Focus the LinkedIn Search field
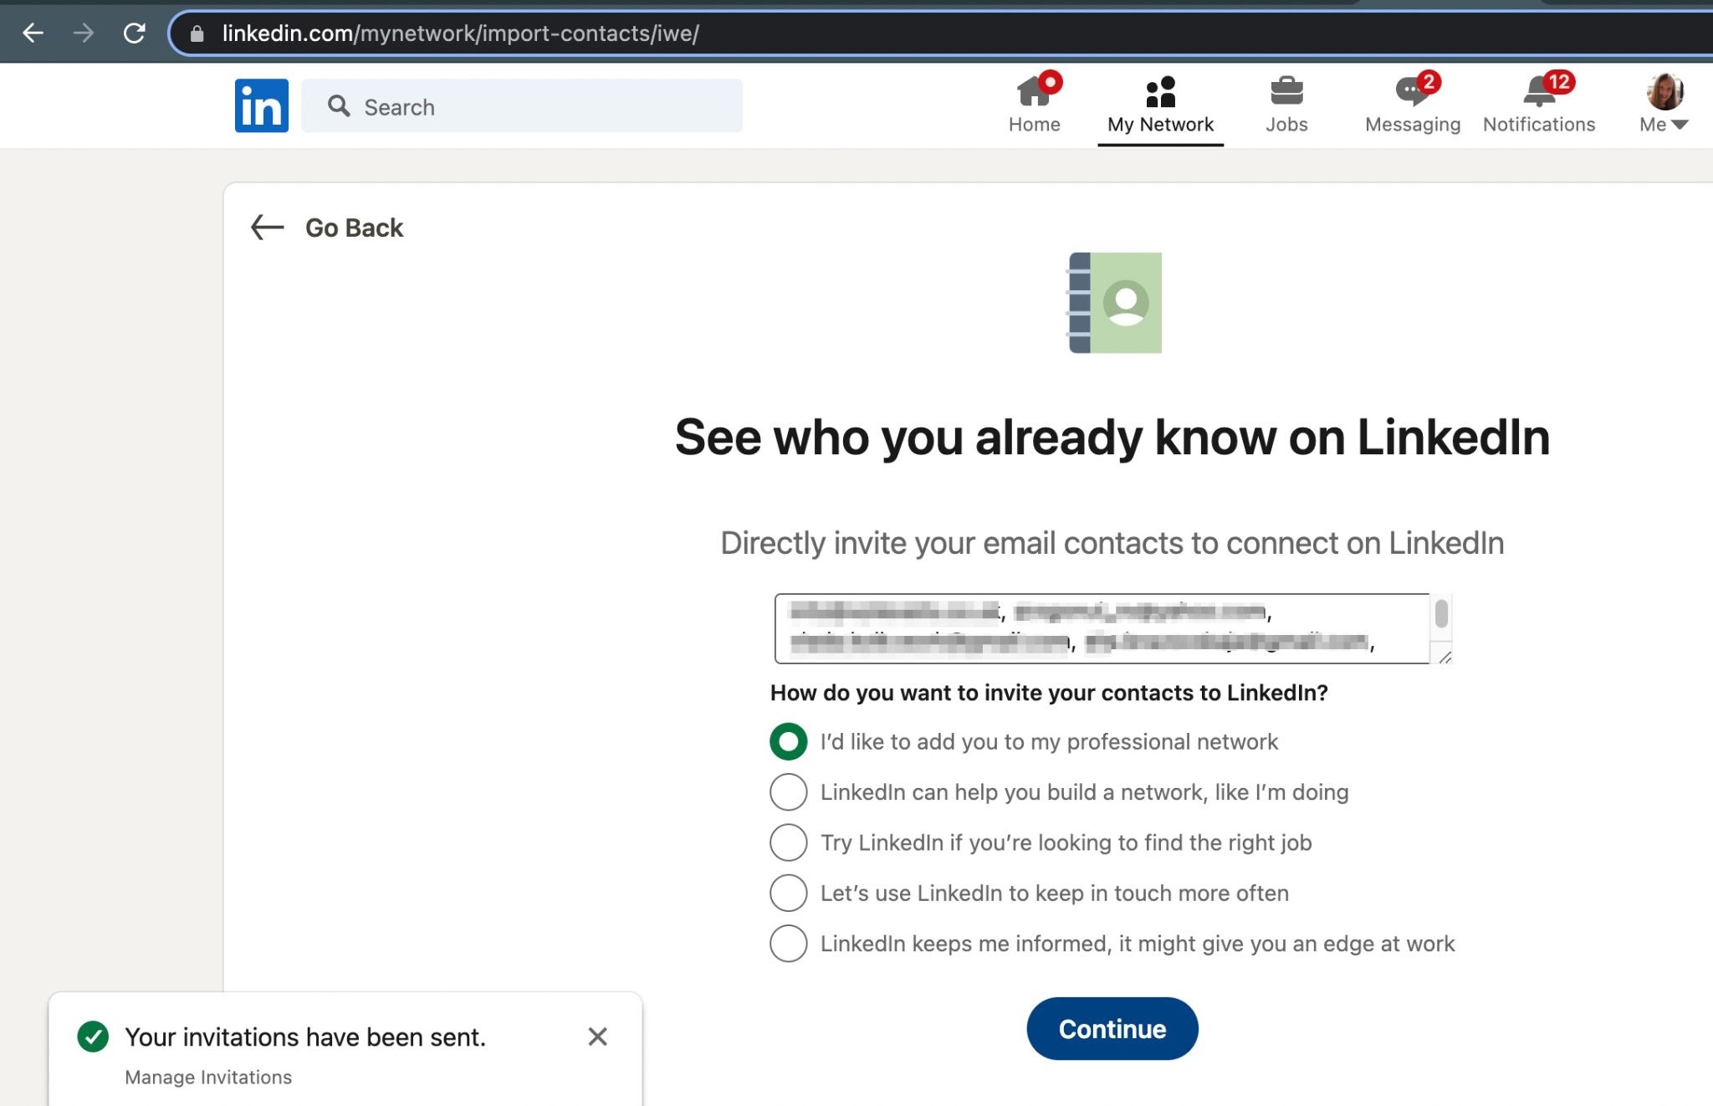This screenshot has width=1713, height=1106. (522, 106)
